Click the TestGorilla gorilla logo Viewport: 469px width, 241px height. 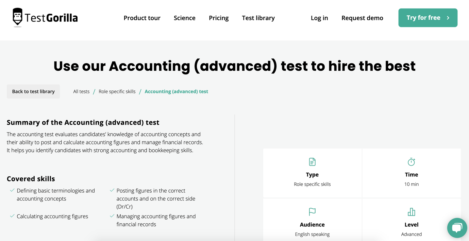point(18,17)
